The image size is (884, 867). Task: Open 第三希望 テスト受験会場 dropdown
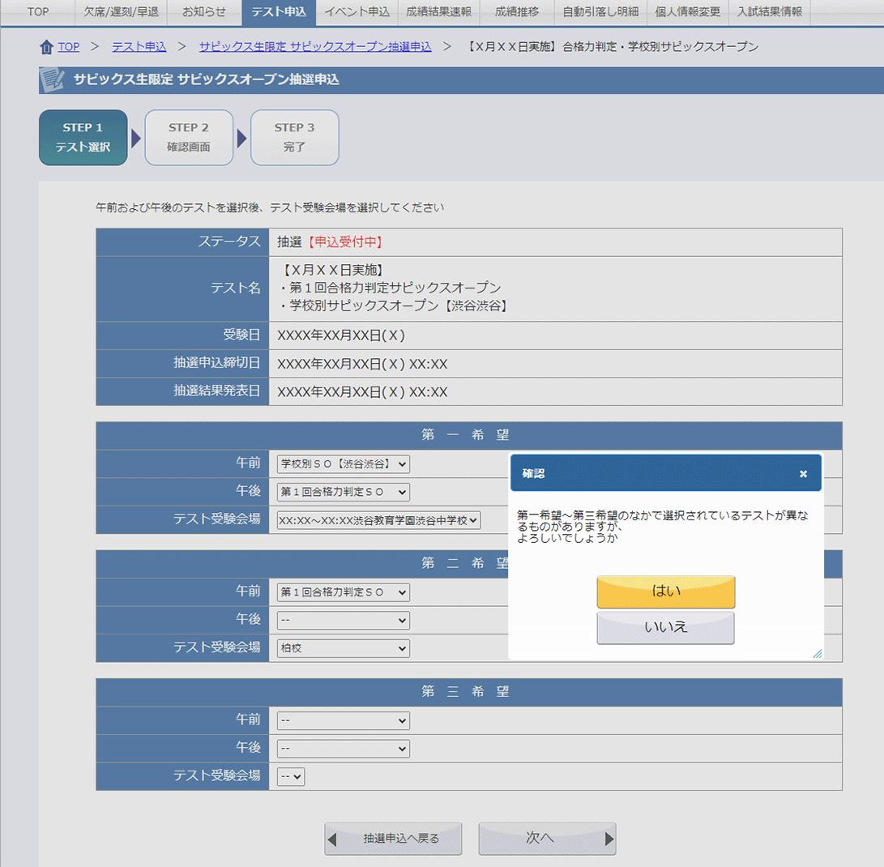(x=291, y=777)
